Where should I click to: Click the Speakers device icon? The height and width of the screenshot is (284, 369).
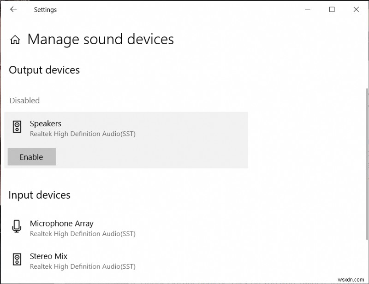click(17, 128)
